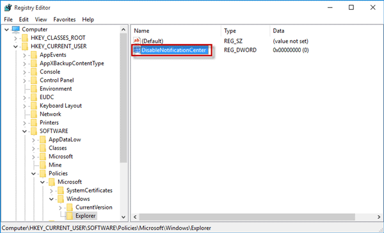Click the EUDC folder icon
This screenshot has height=233, width=384.
click(x=34, y=97)
